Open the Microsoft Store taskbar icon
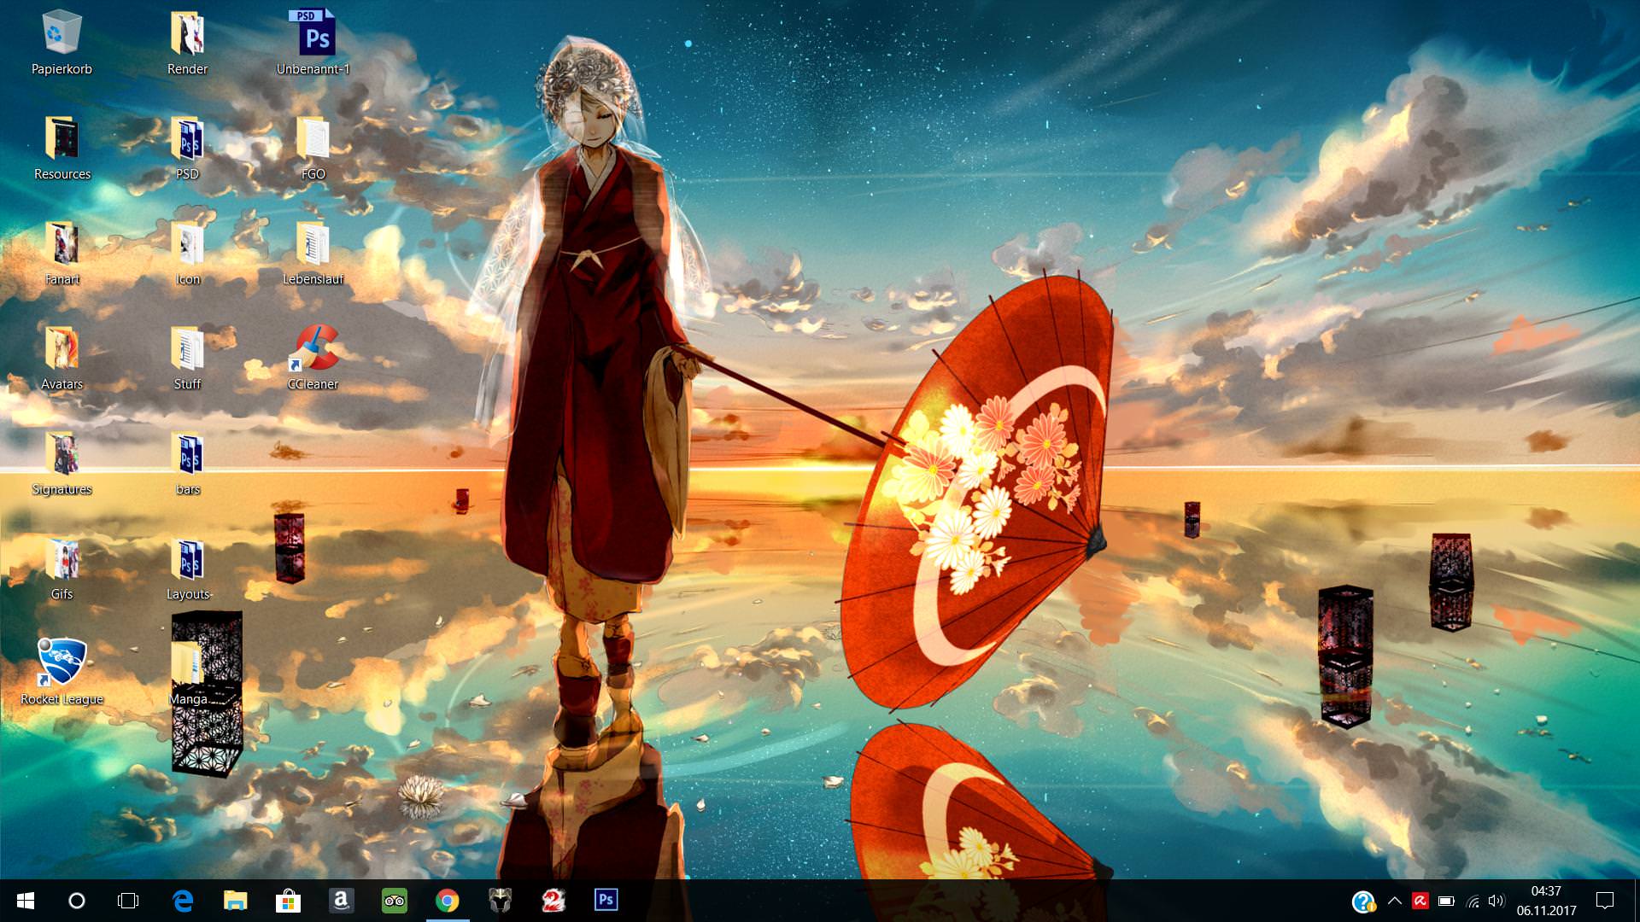Image resolution: width=1640 pixels, height=922 pixels. 288,901
